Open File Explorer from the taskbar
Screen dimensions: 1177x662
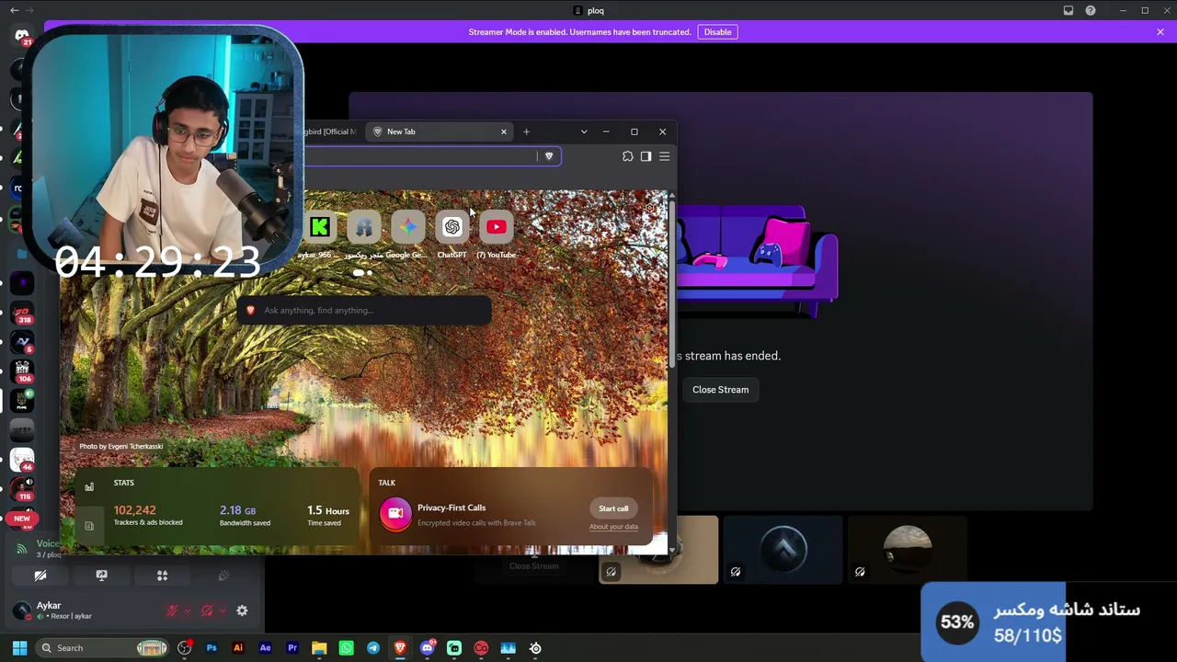[x=319, y=648]
